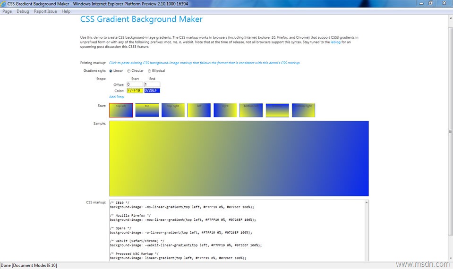Choose the 'top' gradient start thumbnail
This screenshot has height=269, width=453.
(147, 110)
